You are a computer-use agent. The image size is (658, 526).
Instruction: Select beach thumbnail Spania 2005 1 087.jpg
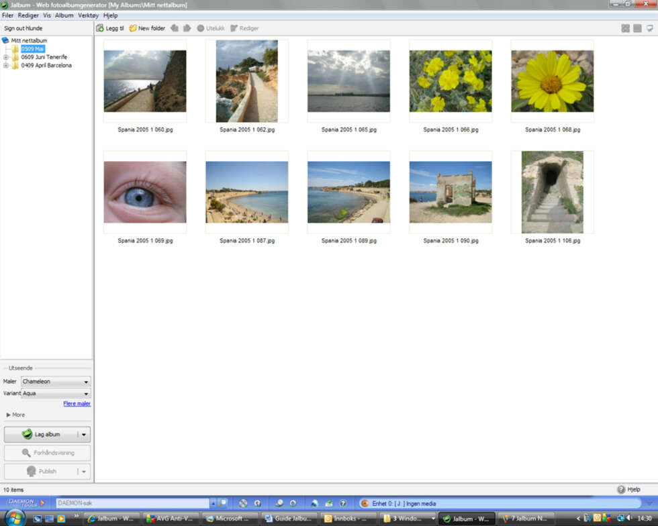(247, 192)
